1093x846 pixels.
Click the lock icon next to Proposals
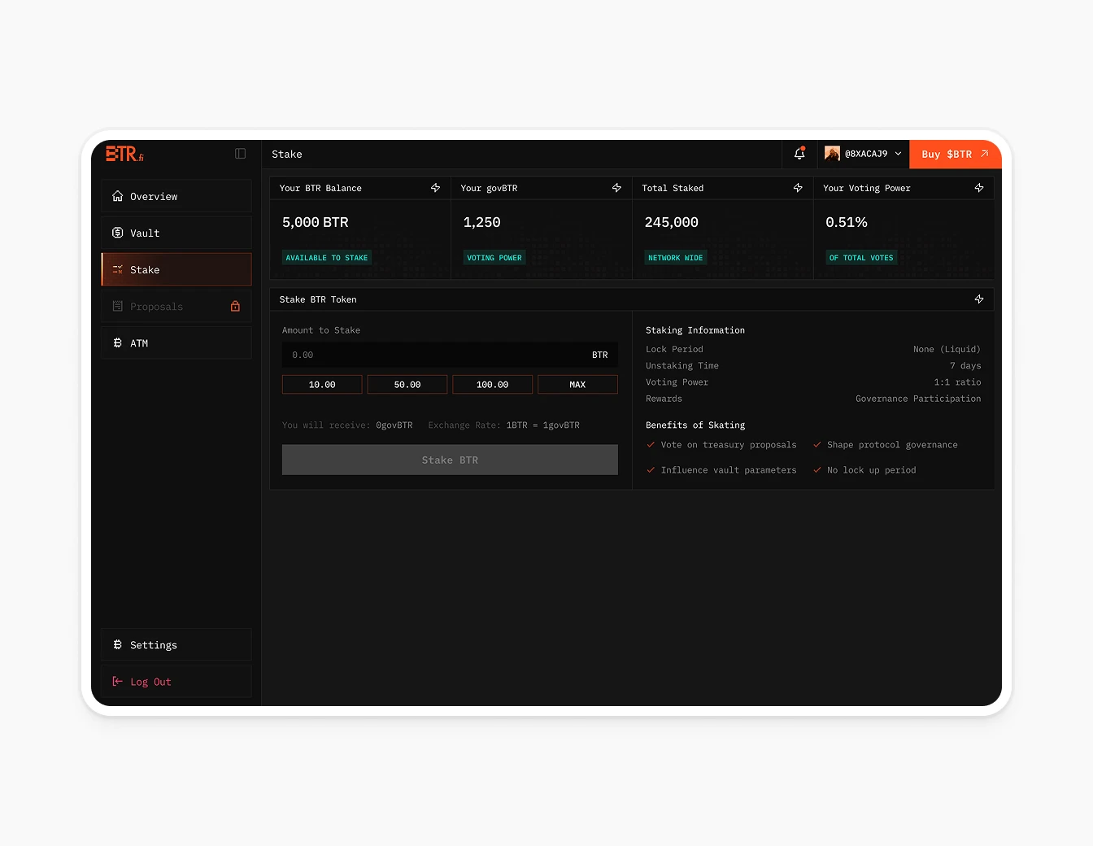tap(235, 307)
